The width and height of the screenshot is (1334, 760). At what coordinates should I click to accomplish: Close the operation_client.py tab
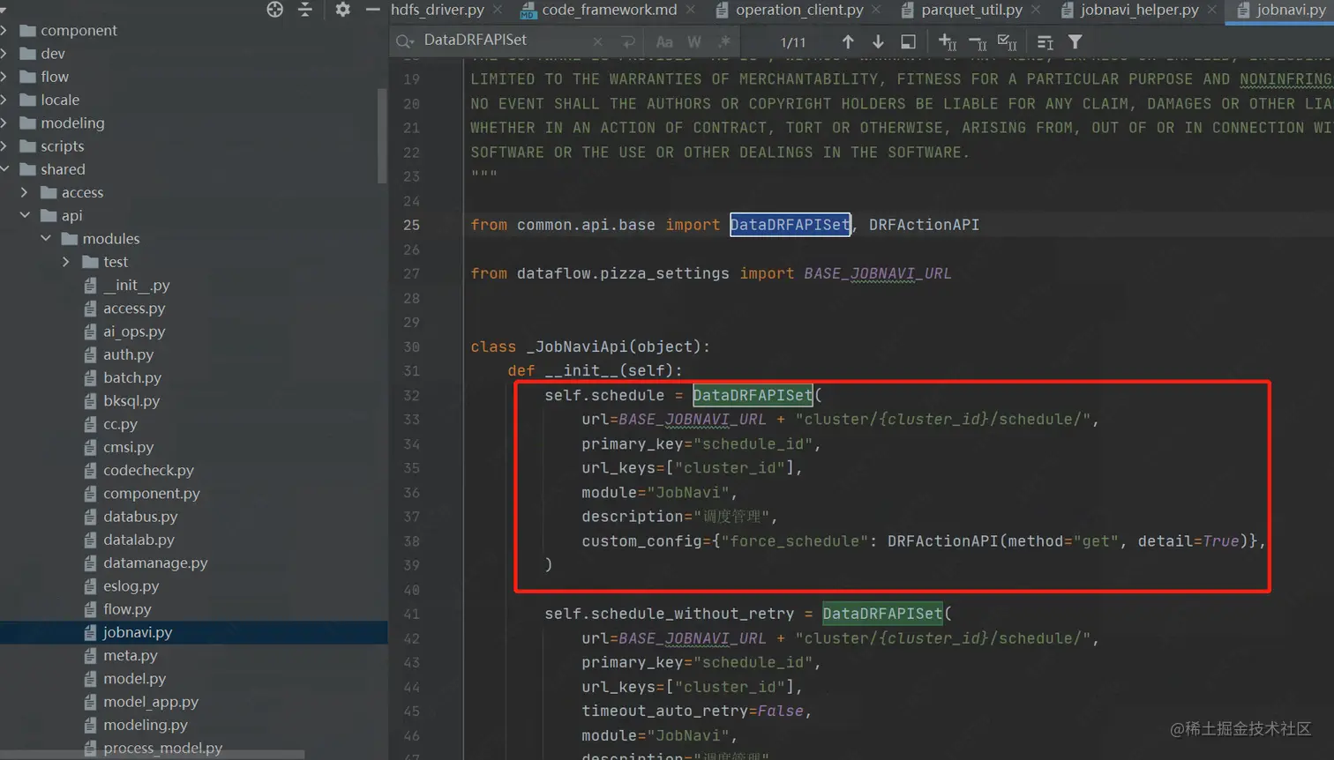pos(876,10)
